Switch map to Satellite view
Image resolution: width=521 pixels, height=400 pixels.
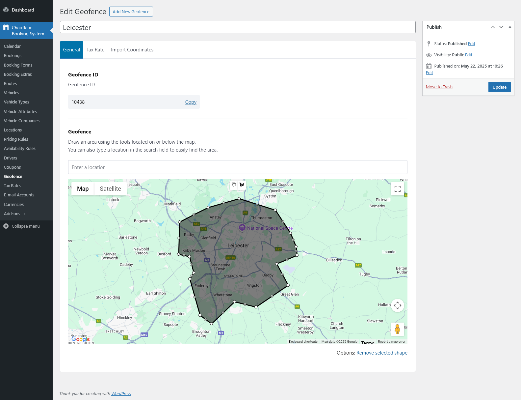pyautogui.click(x=111, y=189)
